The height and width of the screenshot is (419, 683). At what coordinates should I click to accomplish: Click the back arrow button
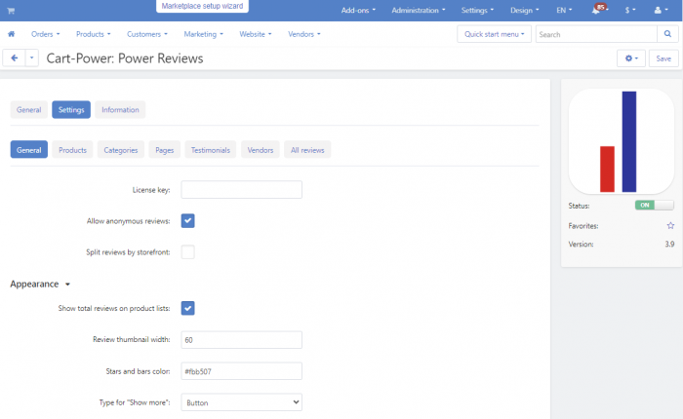point(15,57)
